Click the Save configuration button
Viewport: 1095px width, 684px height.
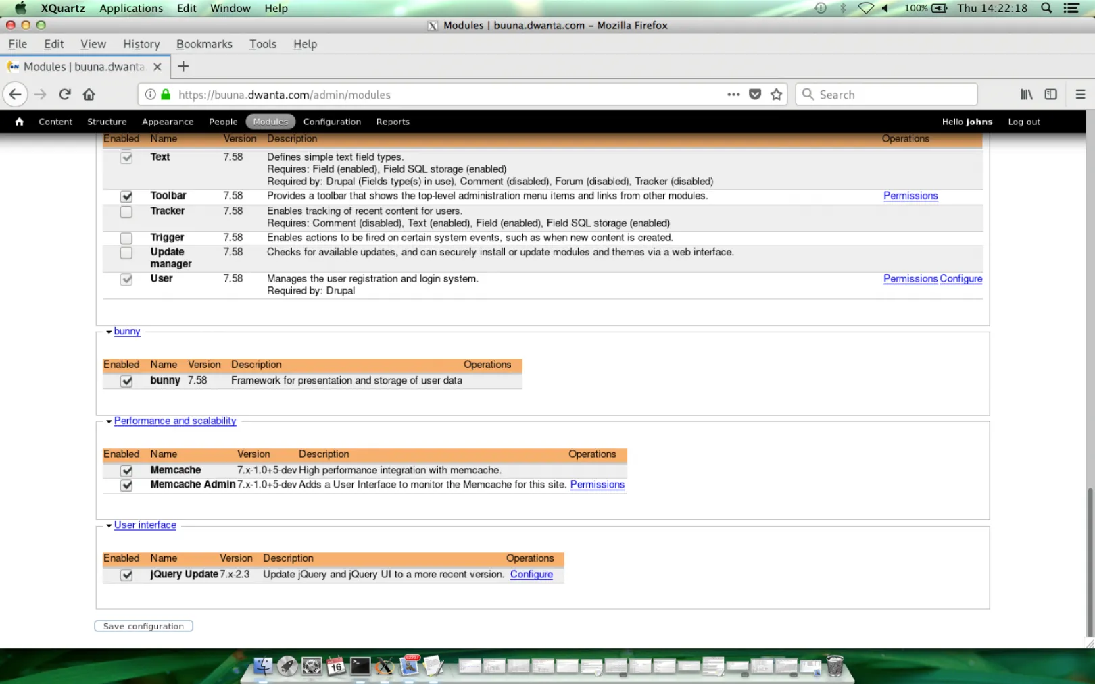(143, 626)
